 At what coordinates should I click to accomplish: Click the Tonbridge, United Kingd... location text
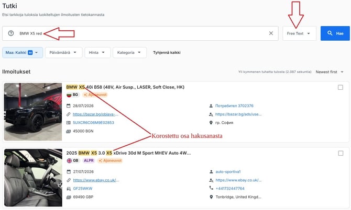tap(238, 197)
